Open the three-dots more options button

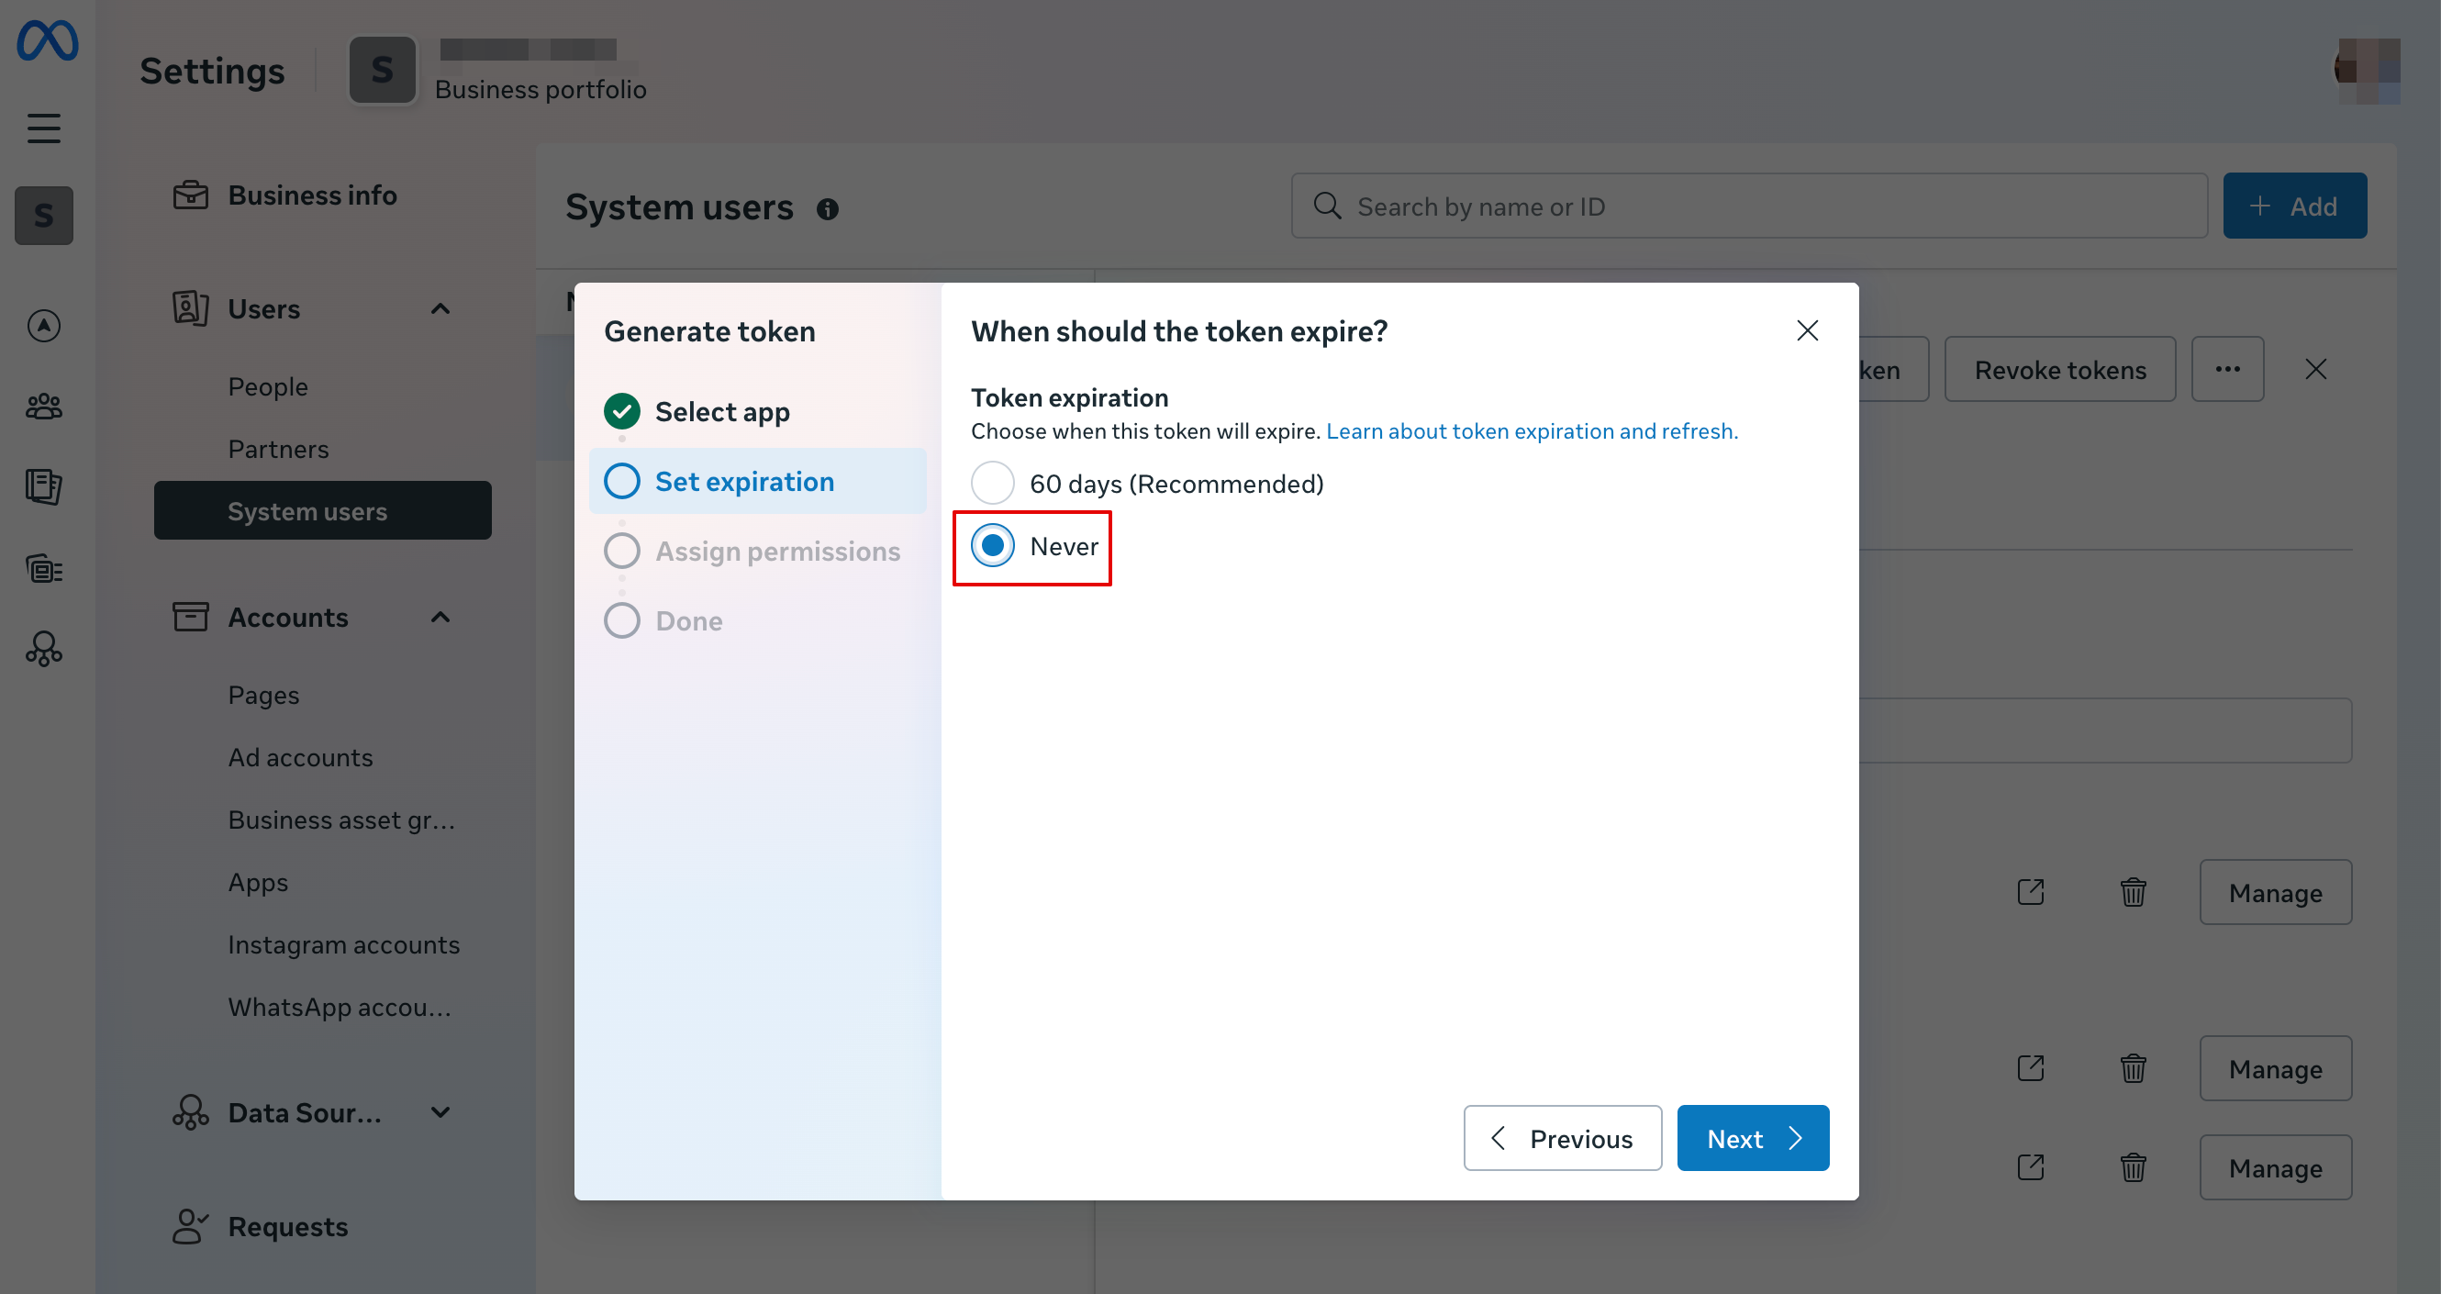[2227, 370]
